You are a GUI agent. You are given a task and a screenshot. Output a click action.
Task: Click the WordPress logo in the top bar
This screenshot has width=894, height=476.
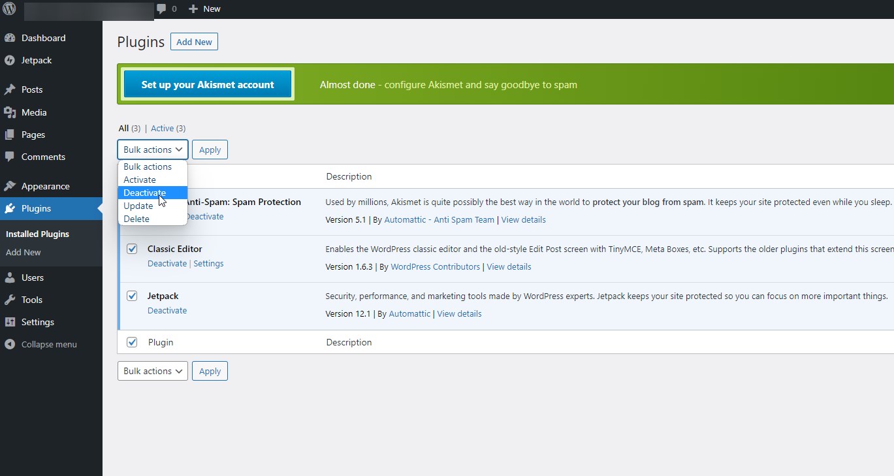pyautogui.click(x=9, y=8)
